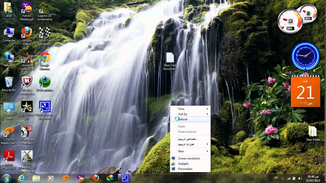
Task: Select the 3Planesoft Screensaver shortcut
Action: click(27, 135)
